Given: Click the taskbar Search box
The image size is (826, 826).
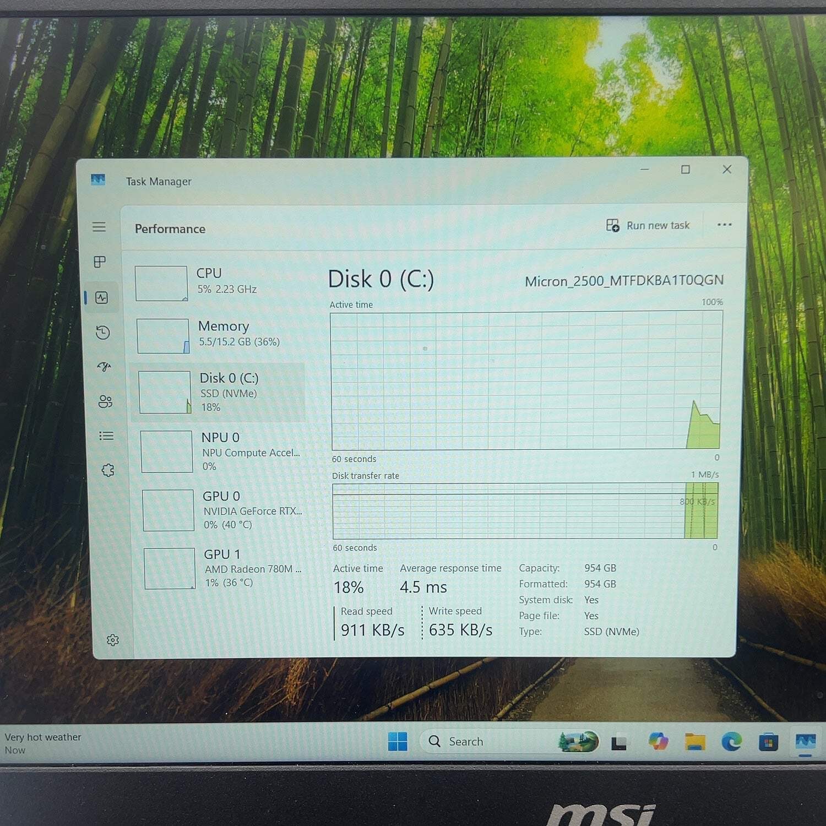Looking at the screenshot, I should (x=509, y=742).
